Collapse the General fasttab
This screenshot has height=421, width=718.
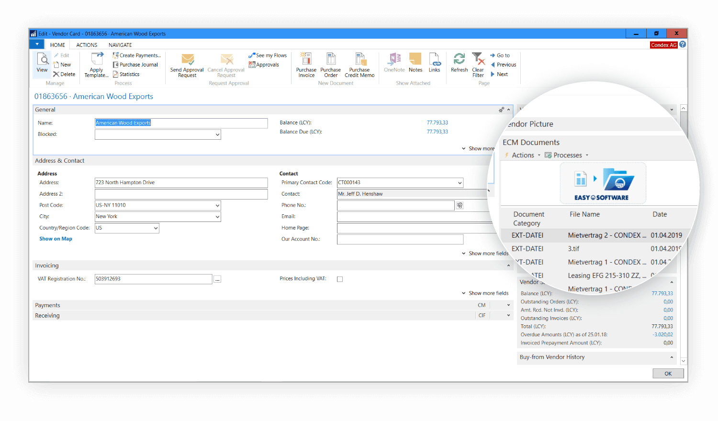click(508, 110)
